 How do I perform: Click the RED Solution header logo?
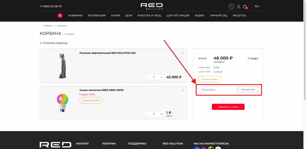[x=152, y=6]
